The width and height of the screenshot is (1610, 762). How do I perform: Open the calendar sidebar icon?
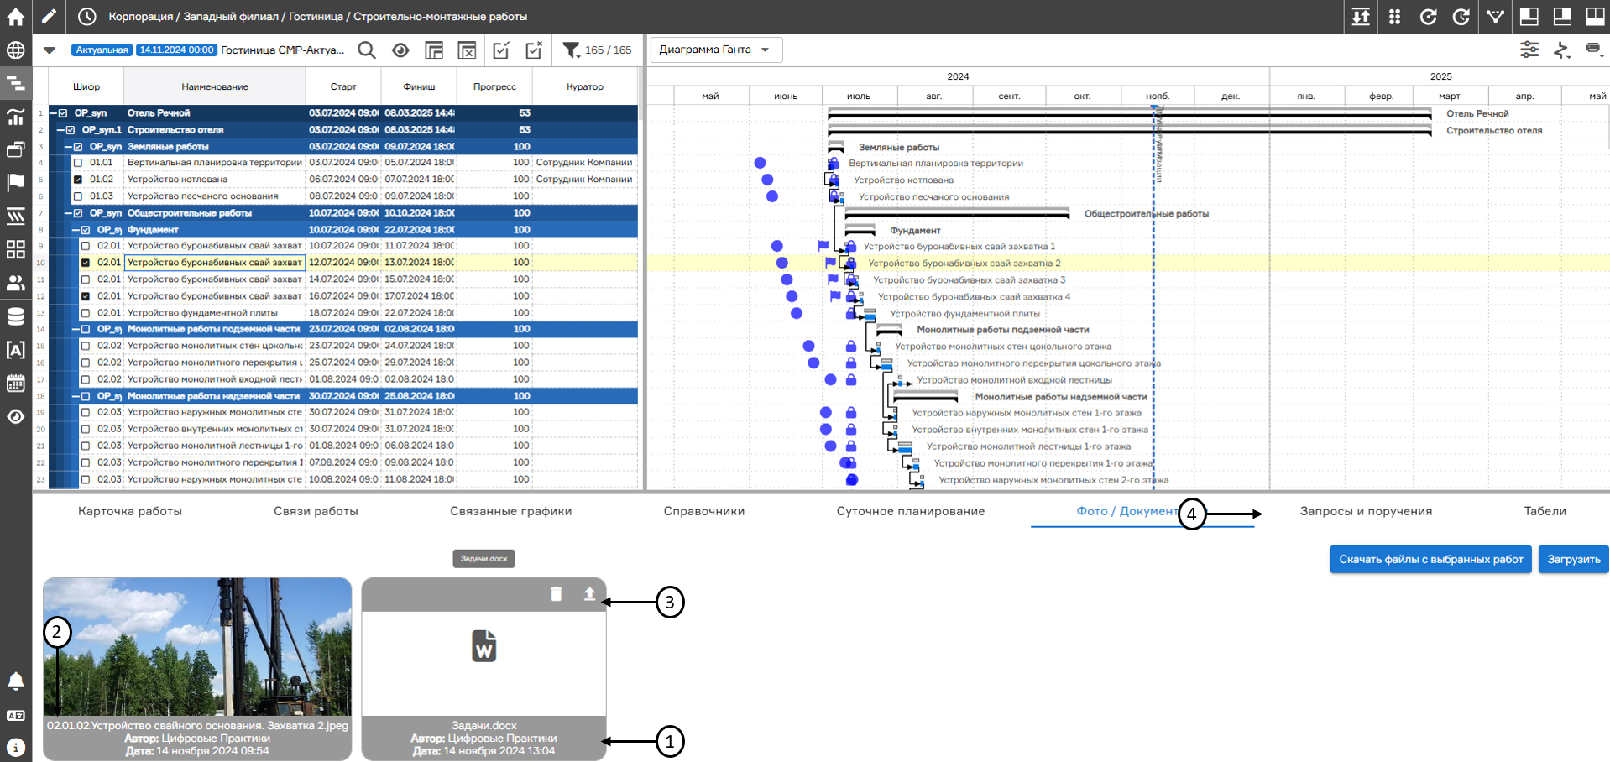click(15, 383)
